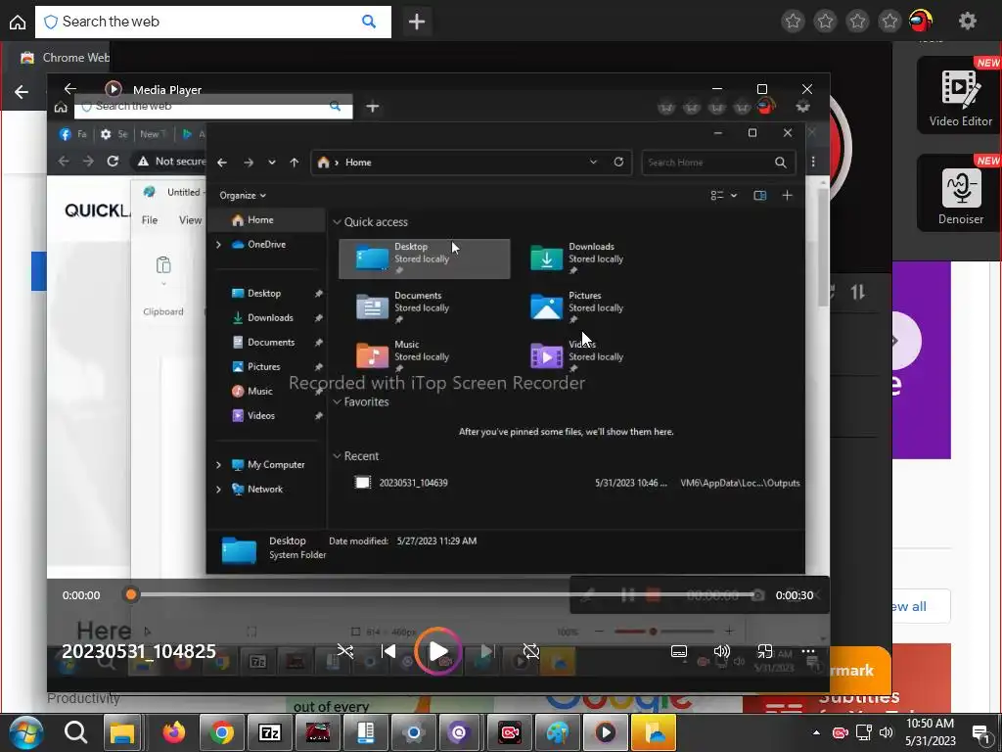This screenshot has width=1002, height=752.
Task: Open subtitles and captions menu
Action: tap(679, 651)
